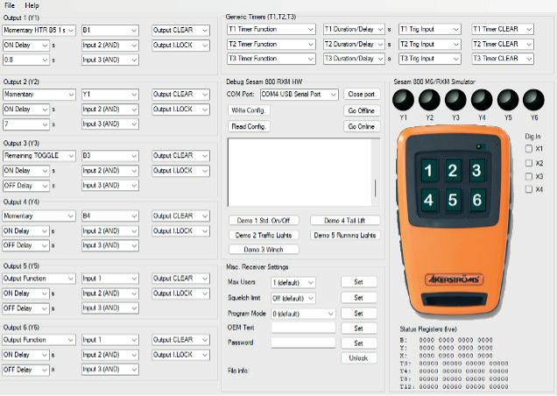557x396 pixels.
Task: Open Output 6 Output CLEAR dropdown
Action: (x=180, y=340)
